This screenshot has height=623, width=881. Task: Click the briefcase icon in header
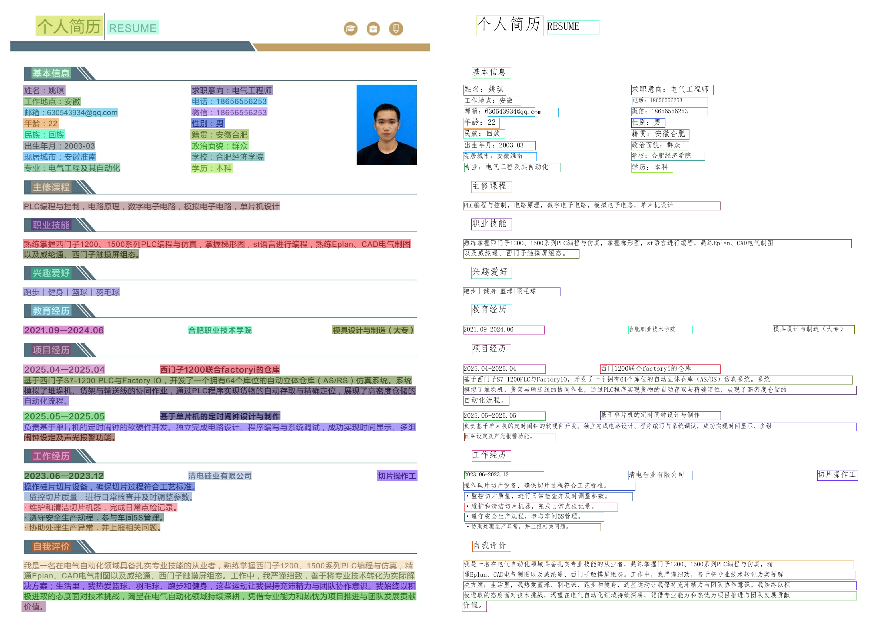373,29
